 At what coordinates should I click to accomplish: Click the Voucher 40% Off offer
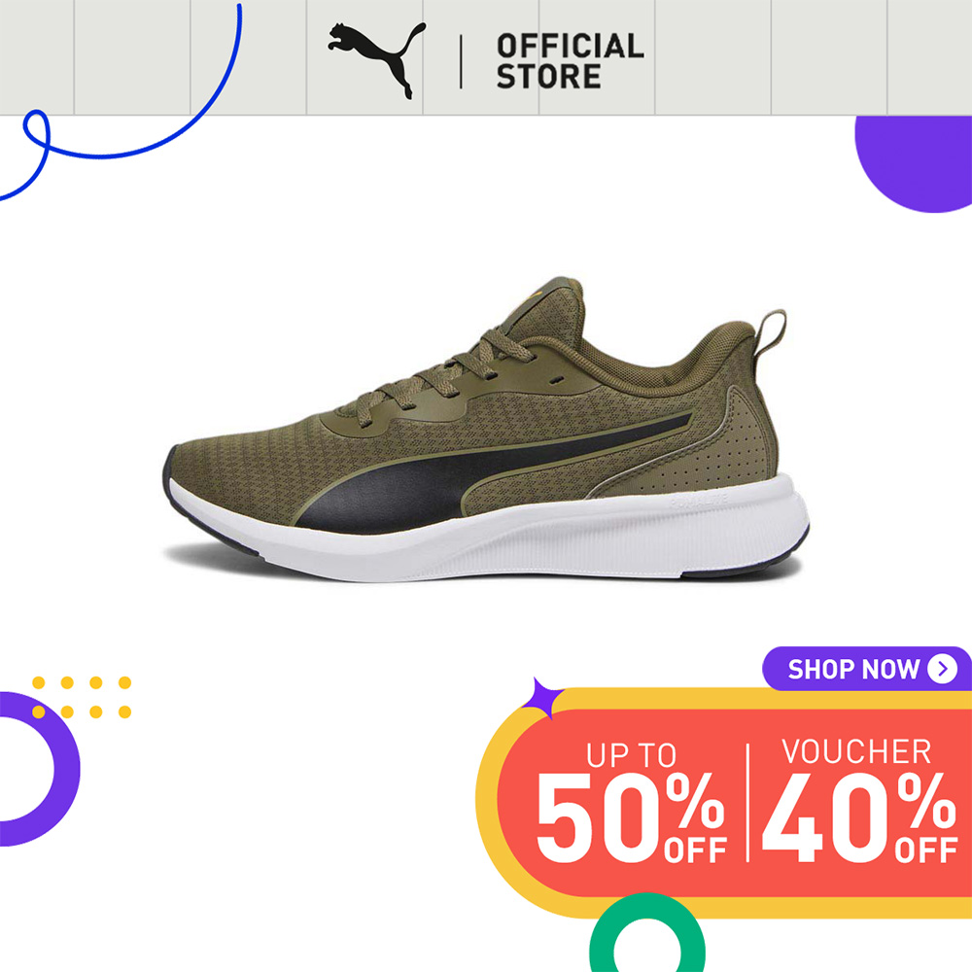coord(858,801)
